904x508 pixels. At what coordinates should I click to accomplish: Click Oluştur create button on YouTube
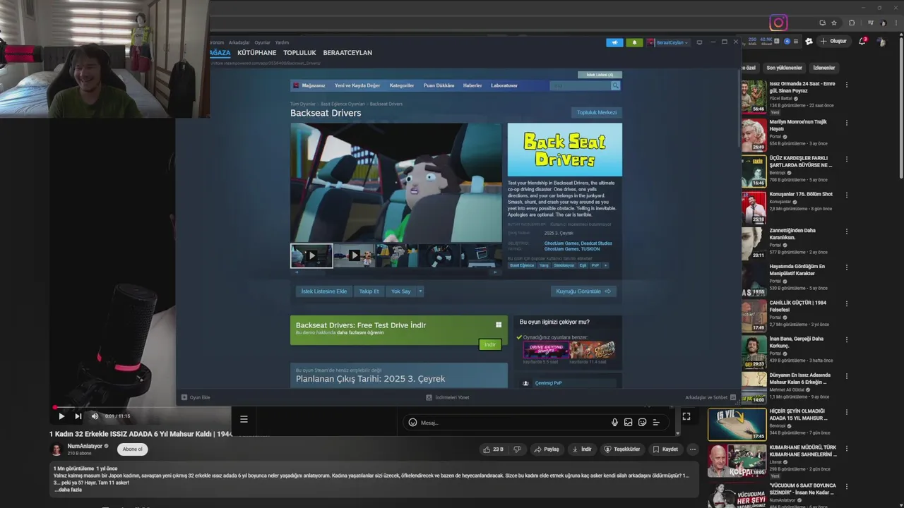point(833,41)
